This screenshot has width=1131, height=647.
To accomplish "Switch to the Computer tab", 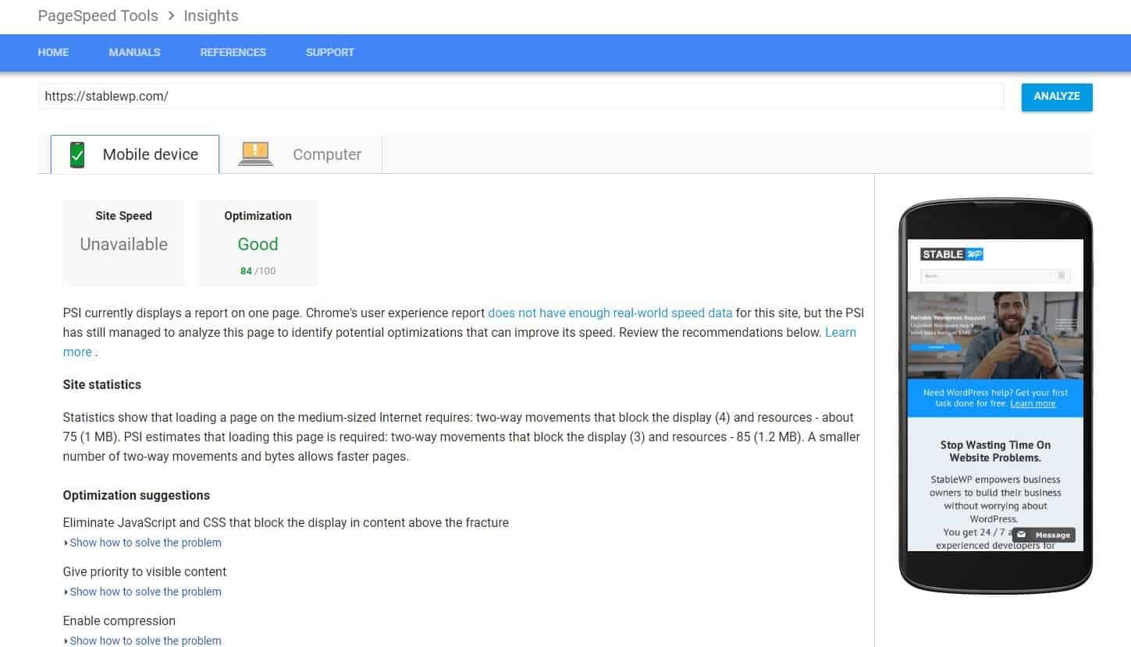I will (301, 154).
